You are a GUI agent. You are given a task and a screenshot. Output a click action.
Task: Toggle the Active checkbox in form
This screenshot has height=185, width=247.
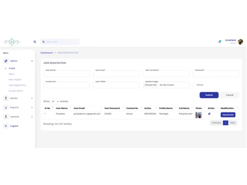pos(195,85)
